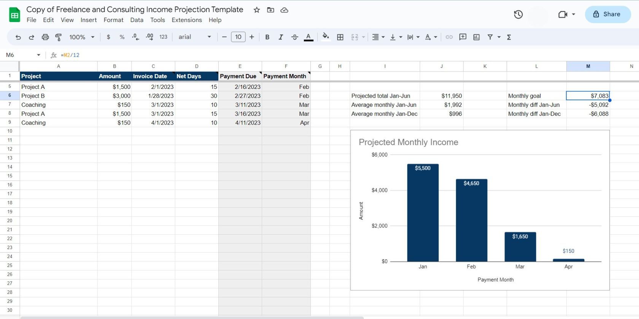Toggle italic formatting

coord(281,37)
